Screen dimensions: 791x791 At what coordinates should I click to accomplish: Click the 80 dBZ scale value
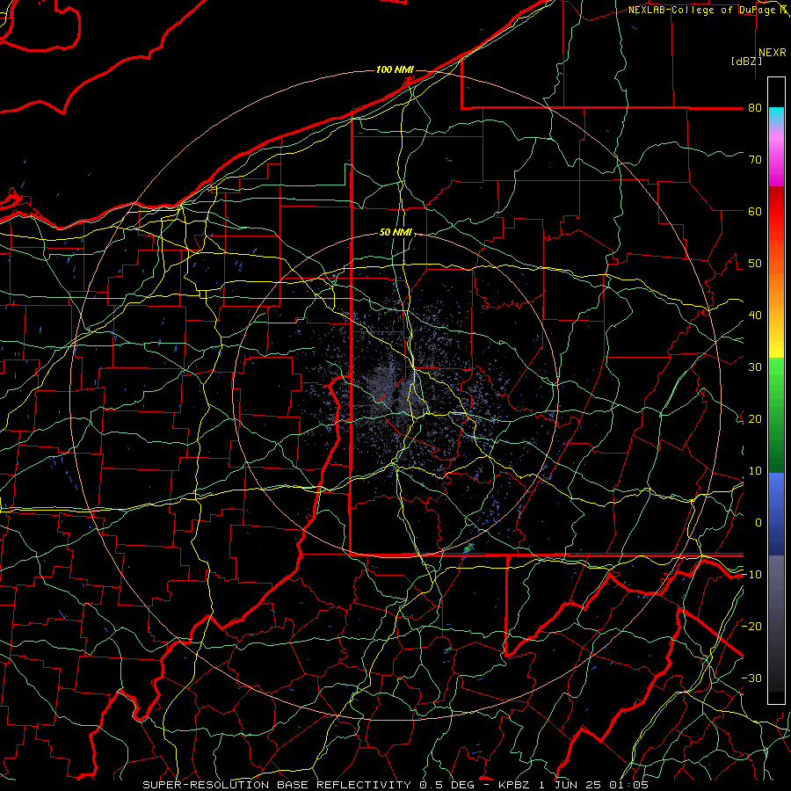point(755,108)
